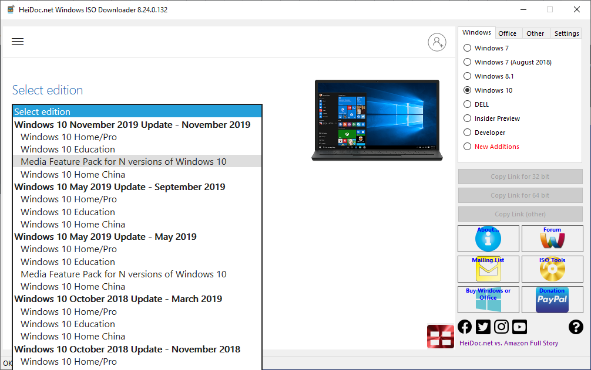Open the Mailing List button

click(x=488, y=269)
